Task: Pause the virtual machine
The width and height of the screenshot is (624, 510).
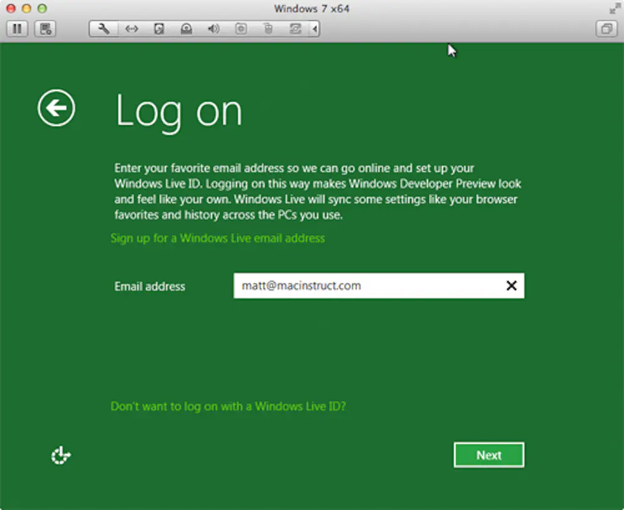Action: (x=17, y=29)
